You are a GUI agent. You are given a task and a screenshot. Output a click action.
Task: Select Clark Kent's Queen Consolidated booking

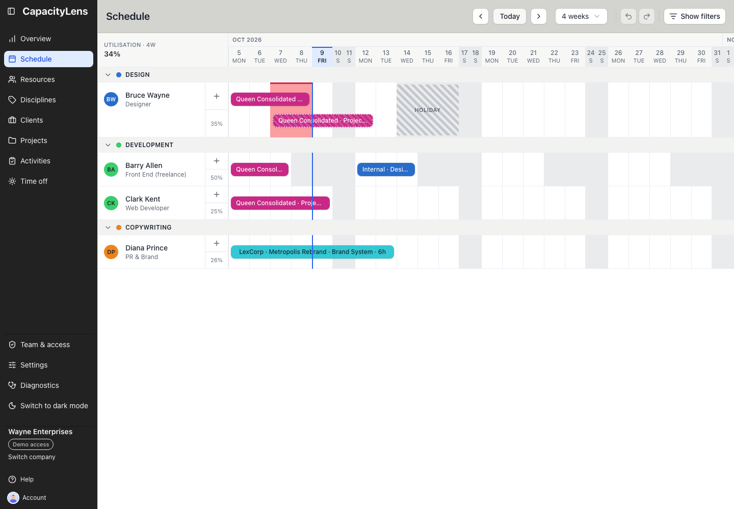point(280,203)
